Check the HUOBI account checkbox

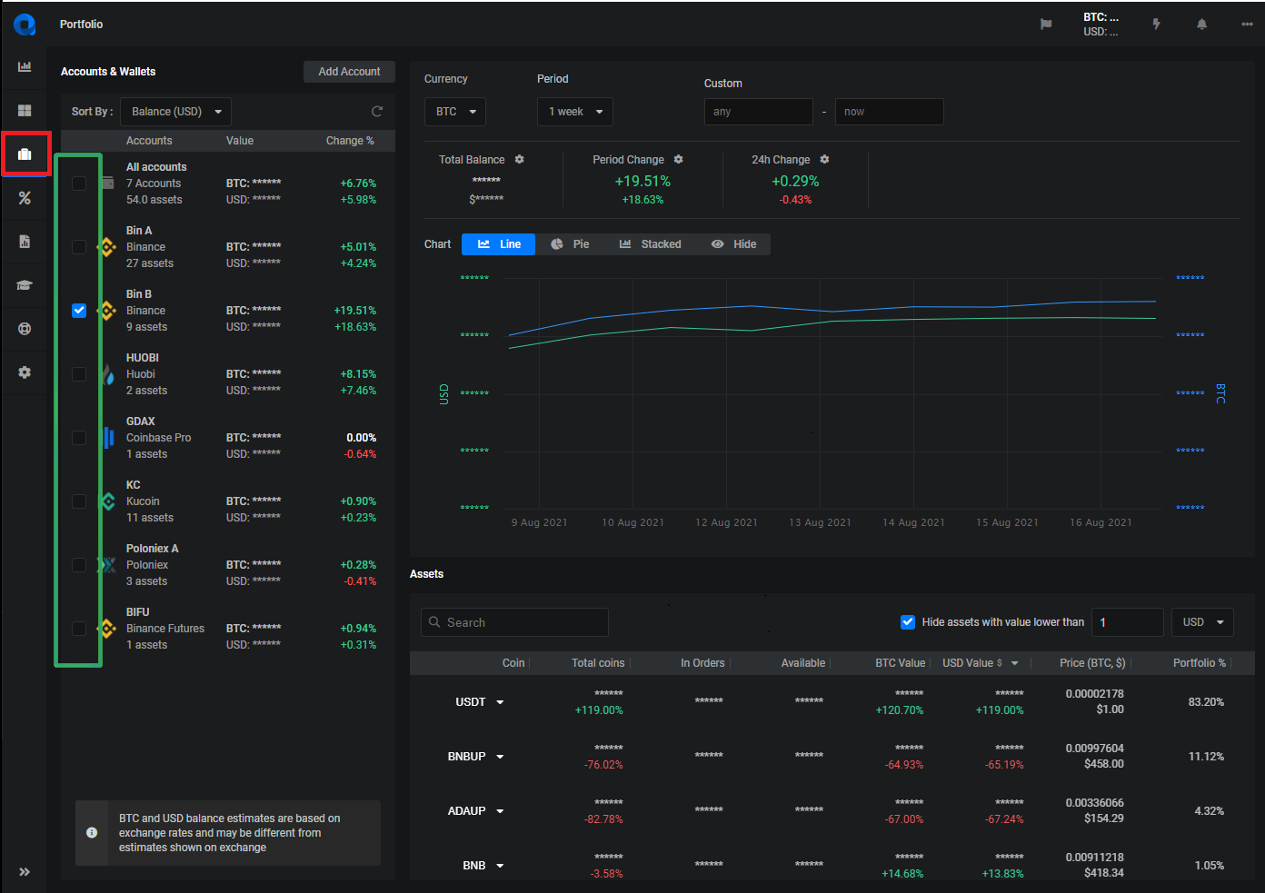[x=79, y=374]
